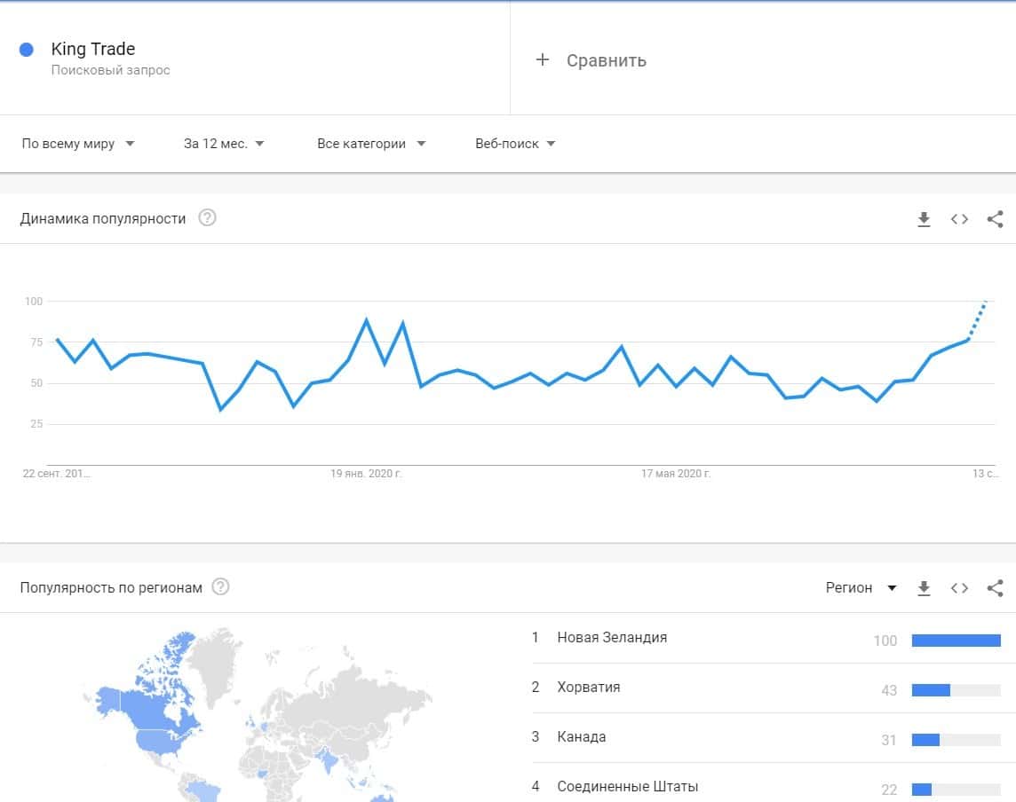
Task: Click the blue King Trade color dot
Action: (27, 50)
